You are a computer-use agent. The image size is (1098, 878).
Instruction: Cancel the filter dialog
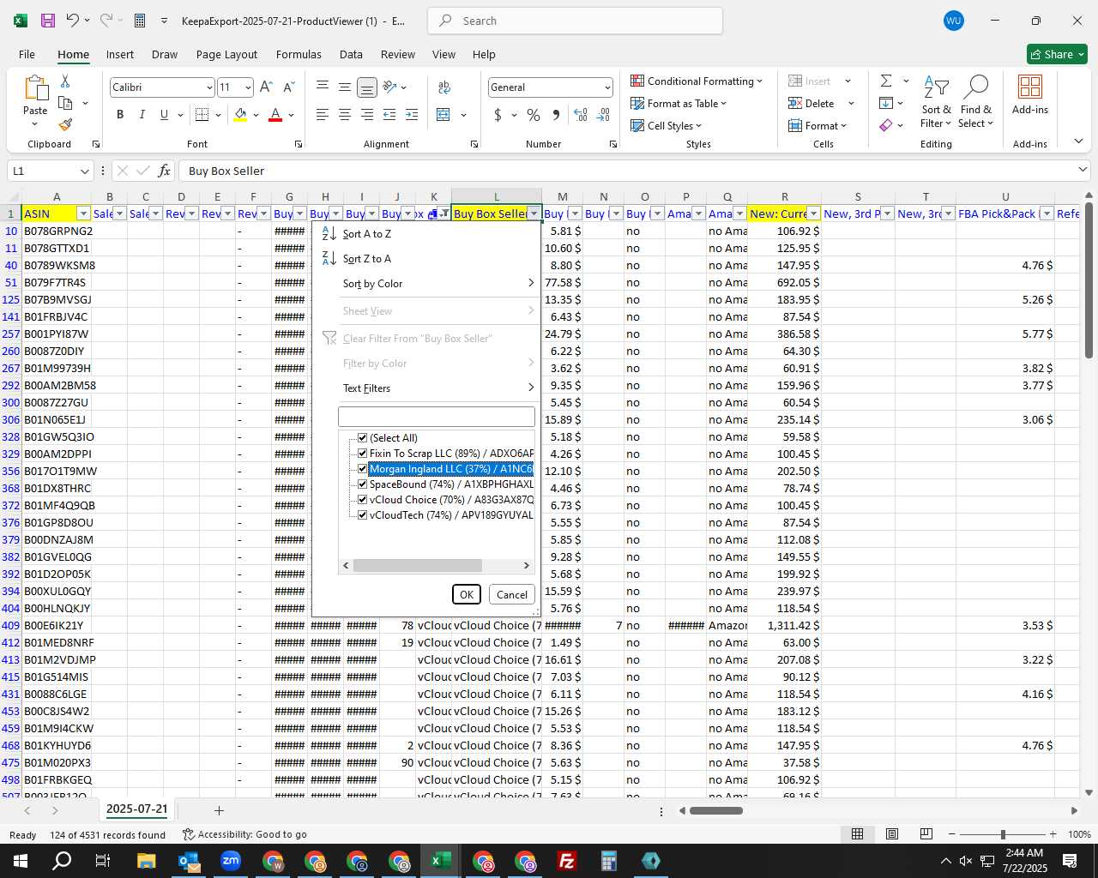click(x=512, y=594)
